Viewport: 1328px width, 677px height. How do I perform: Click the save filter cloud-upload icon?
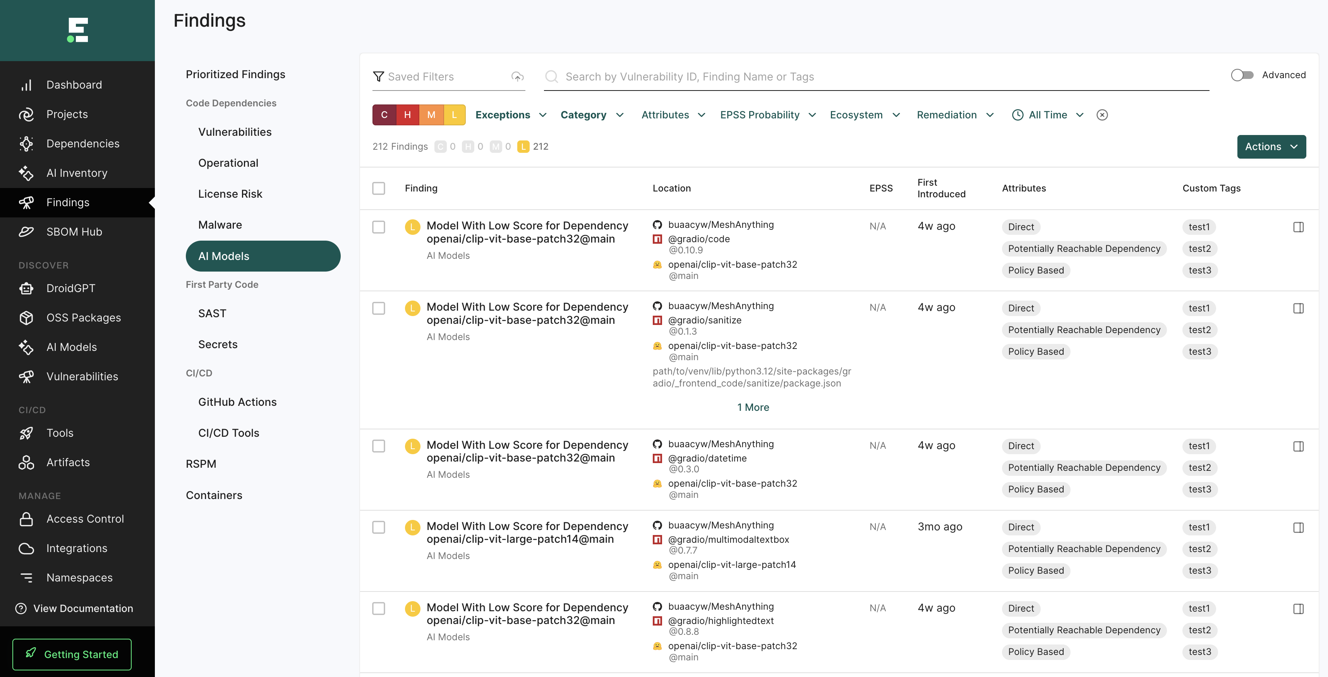click(x=517, y=77)
